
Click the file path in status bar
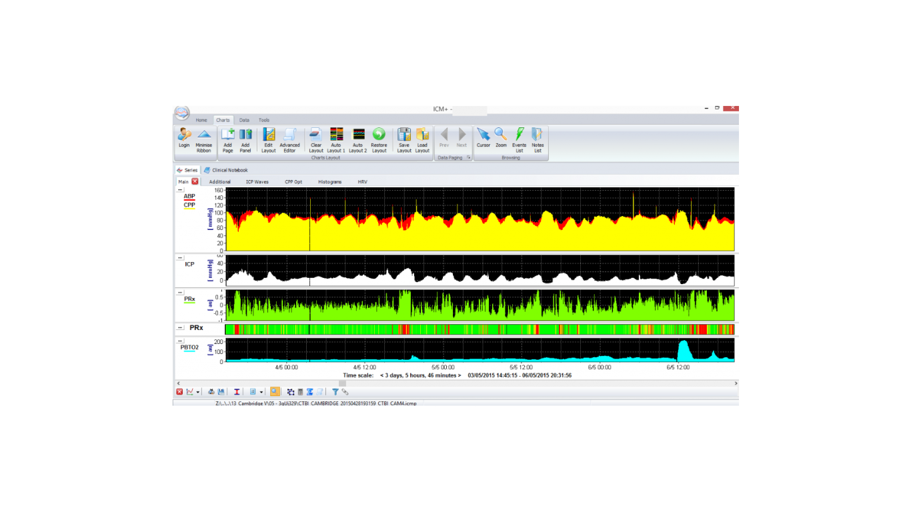click(x=316, y=403)
